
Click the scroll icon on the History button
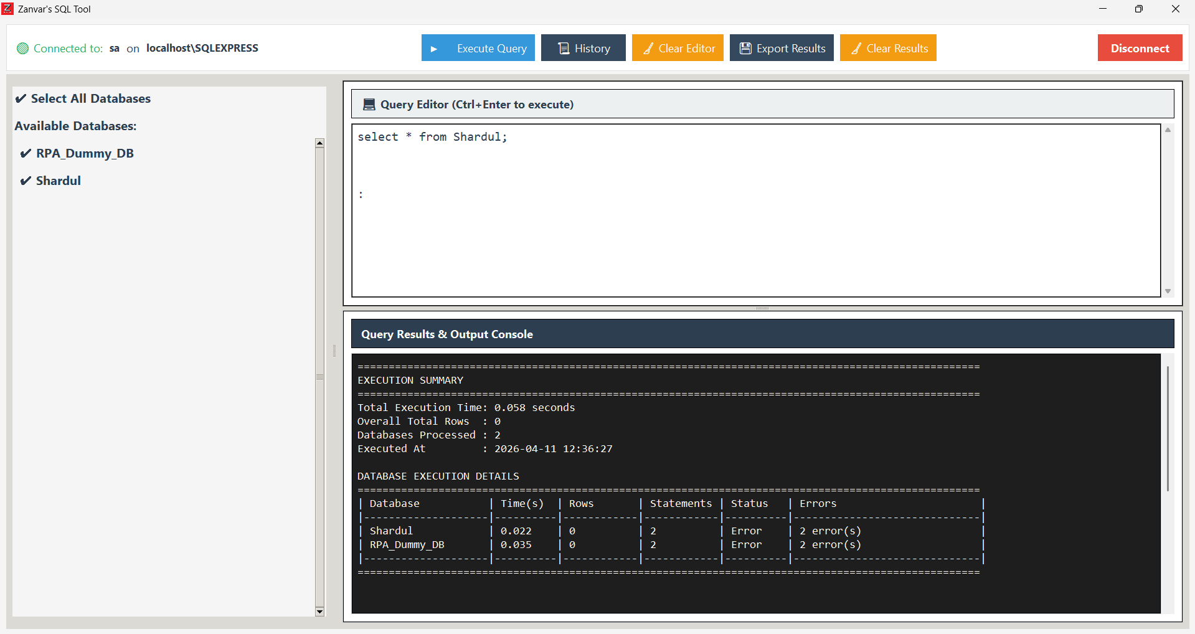click(563, 48)
